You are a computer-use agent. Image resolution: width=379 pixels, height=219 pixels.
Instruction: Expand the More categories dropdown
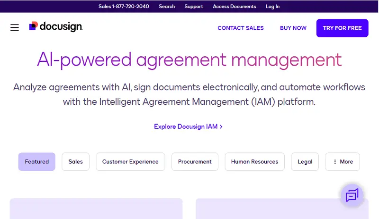tap(343, 162)
